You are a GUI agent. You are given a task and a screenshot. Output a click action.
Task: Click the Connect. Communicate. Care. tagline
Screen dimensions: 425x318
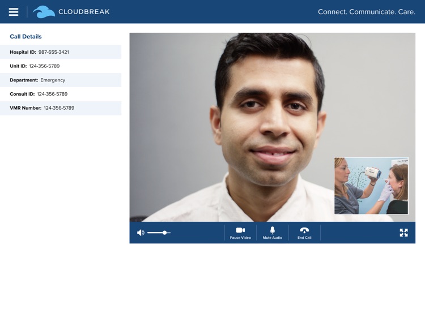coord(367,12)
